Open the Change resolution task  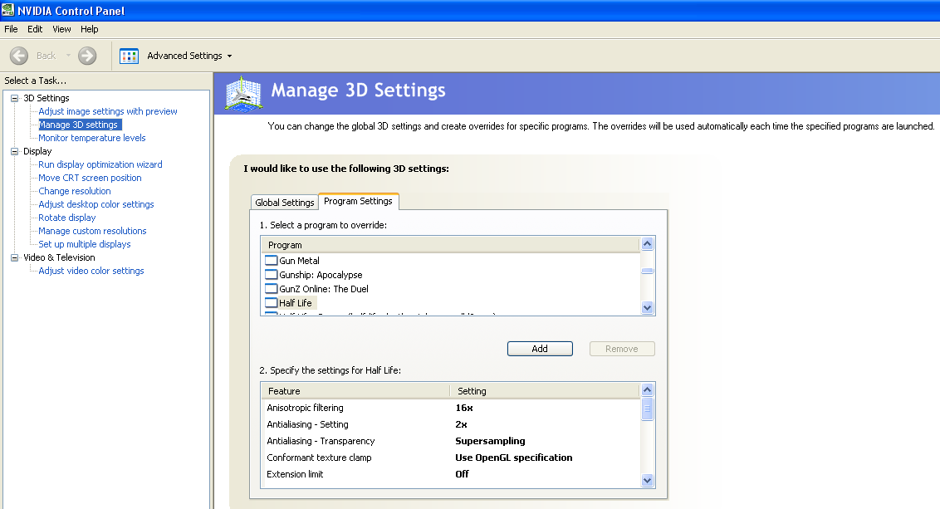[75, 191]
